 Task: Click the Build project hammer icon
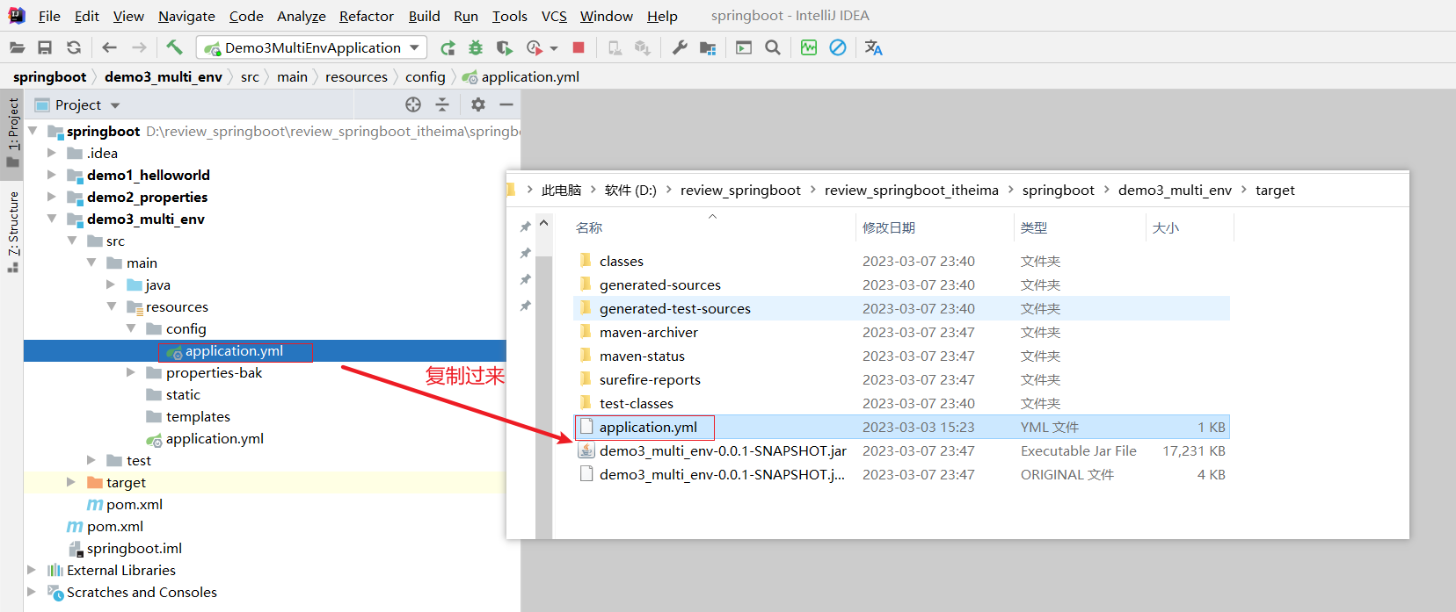[174, 47]
